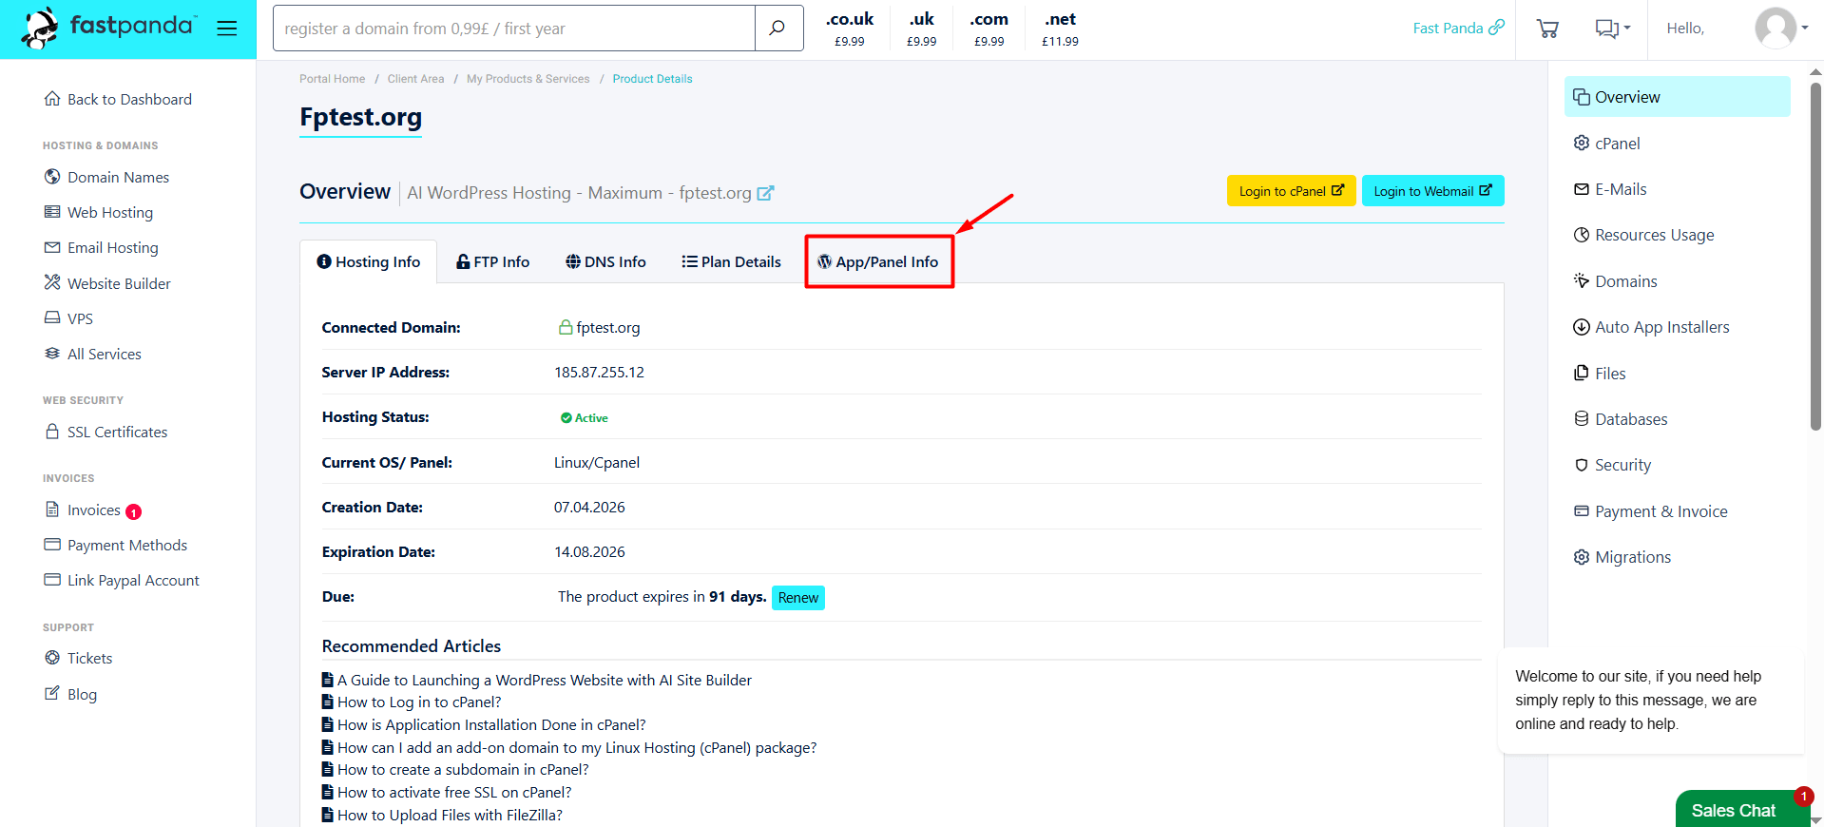Image resolution: width=1824 pixels, height=827 pixels.
Task: Switch to Plan Details tab
Action: [x=731, y=261]
